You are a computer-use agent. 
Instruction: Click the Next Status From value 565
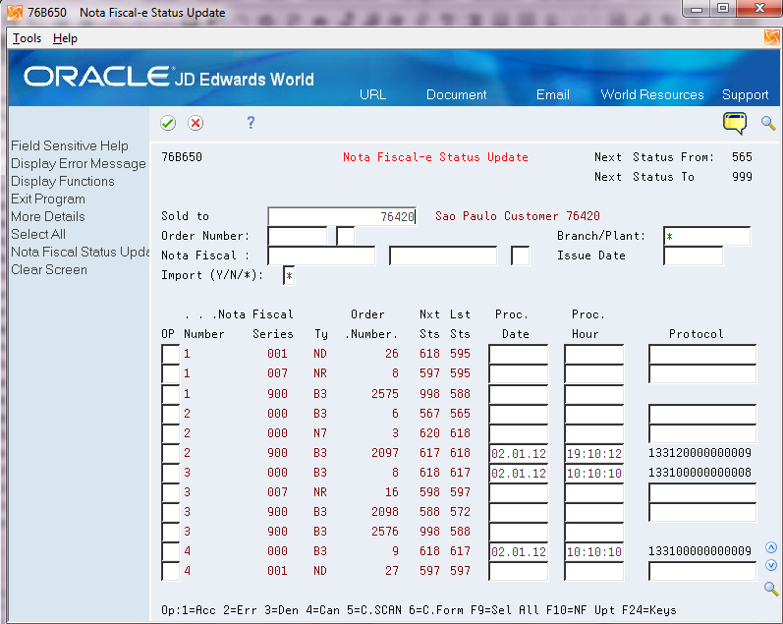[x=742, y=157]
